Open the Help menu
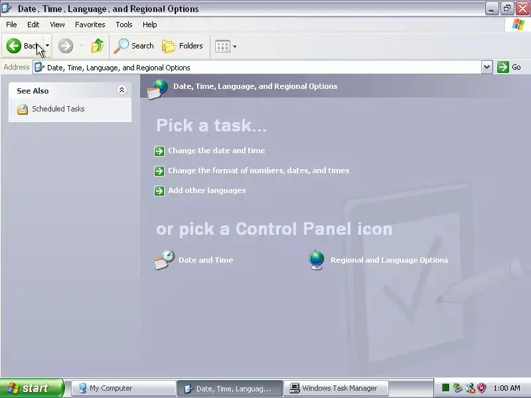Screen dimensions: 531x398 click(x=150, y=25)
